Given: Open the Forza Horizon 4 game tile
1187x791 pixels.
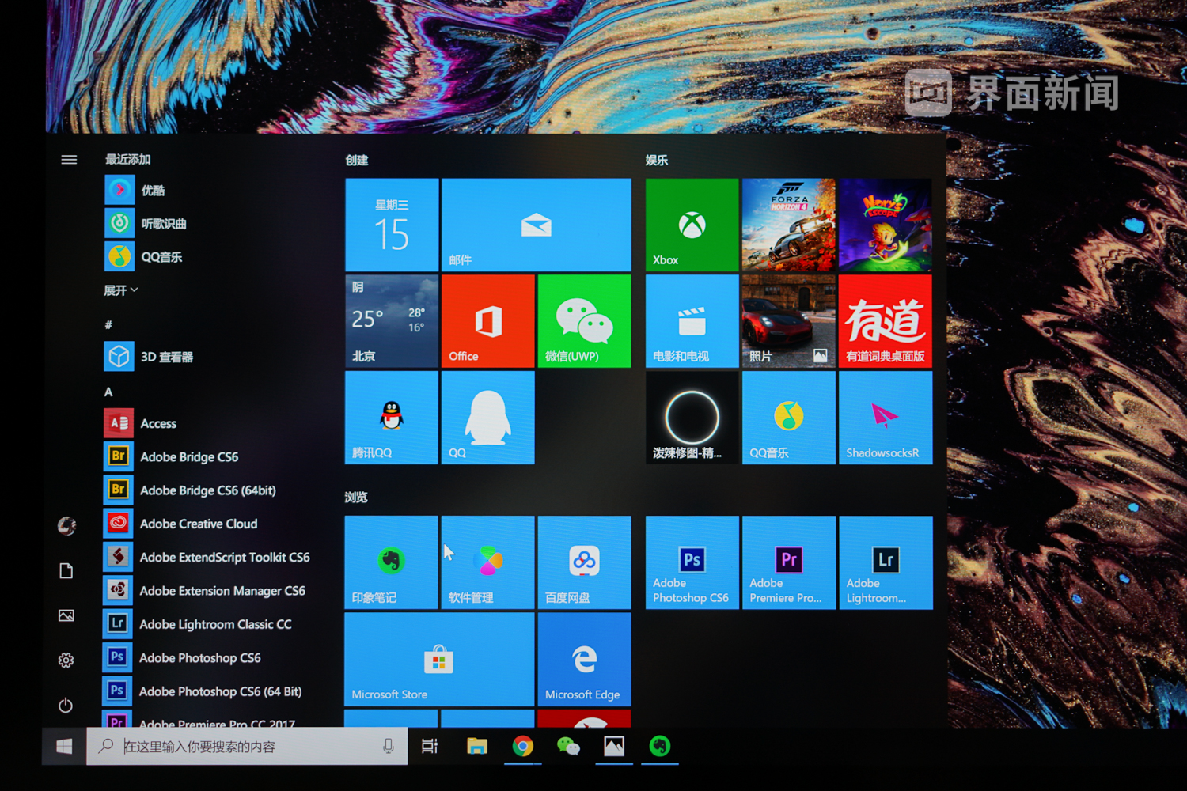Looking at the screenshot, I should click(x=789, y=225).
